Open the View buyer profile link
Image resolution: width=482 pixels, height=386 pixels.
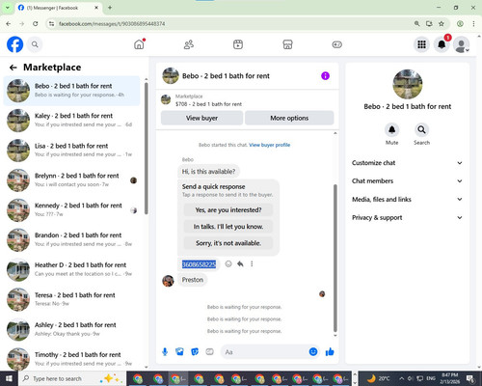[270, 145]
